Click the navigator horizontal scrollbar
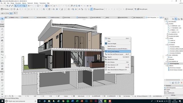This screenshot has width=183, height=103. point(173,80)
